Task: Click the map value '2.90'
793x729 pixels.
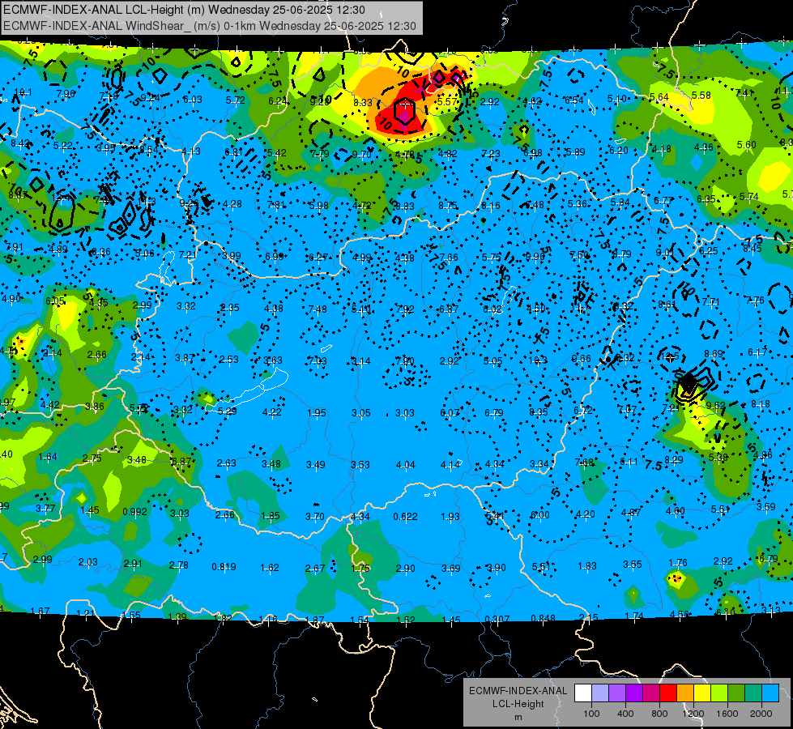Action: pos(405,569)
